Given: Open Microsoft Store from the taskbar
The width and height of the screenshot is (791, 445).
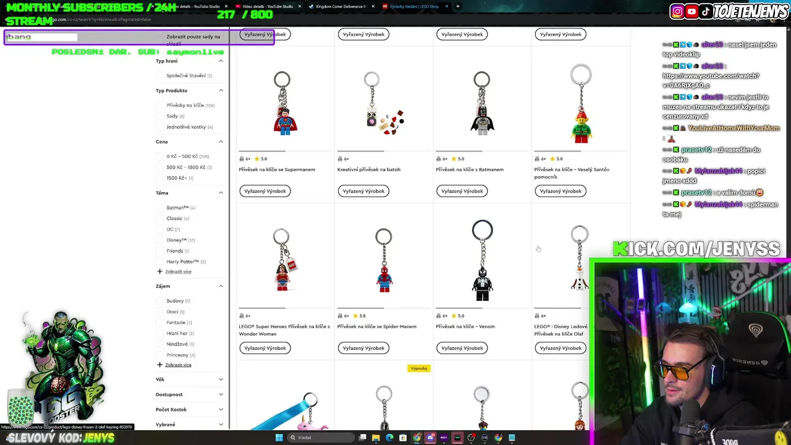Looking at the screenshot, I should (402, 438).
